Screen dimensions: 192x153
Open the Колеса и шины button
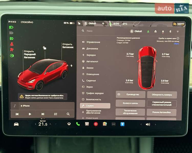coord(130,103)
